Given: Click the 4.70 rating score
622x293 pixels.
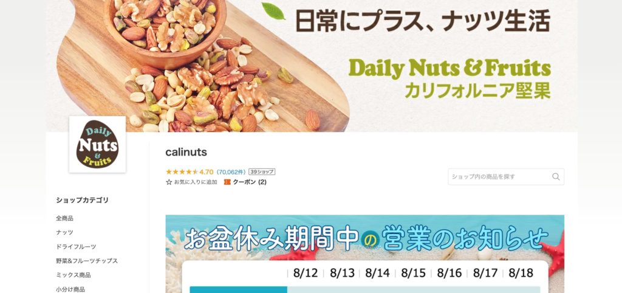Looking at the screenshot, I should point(207,172).
